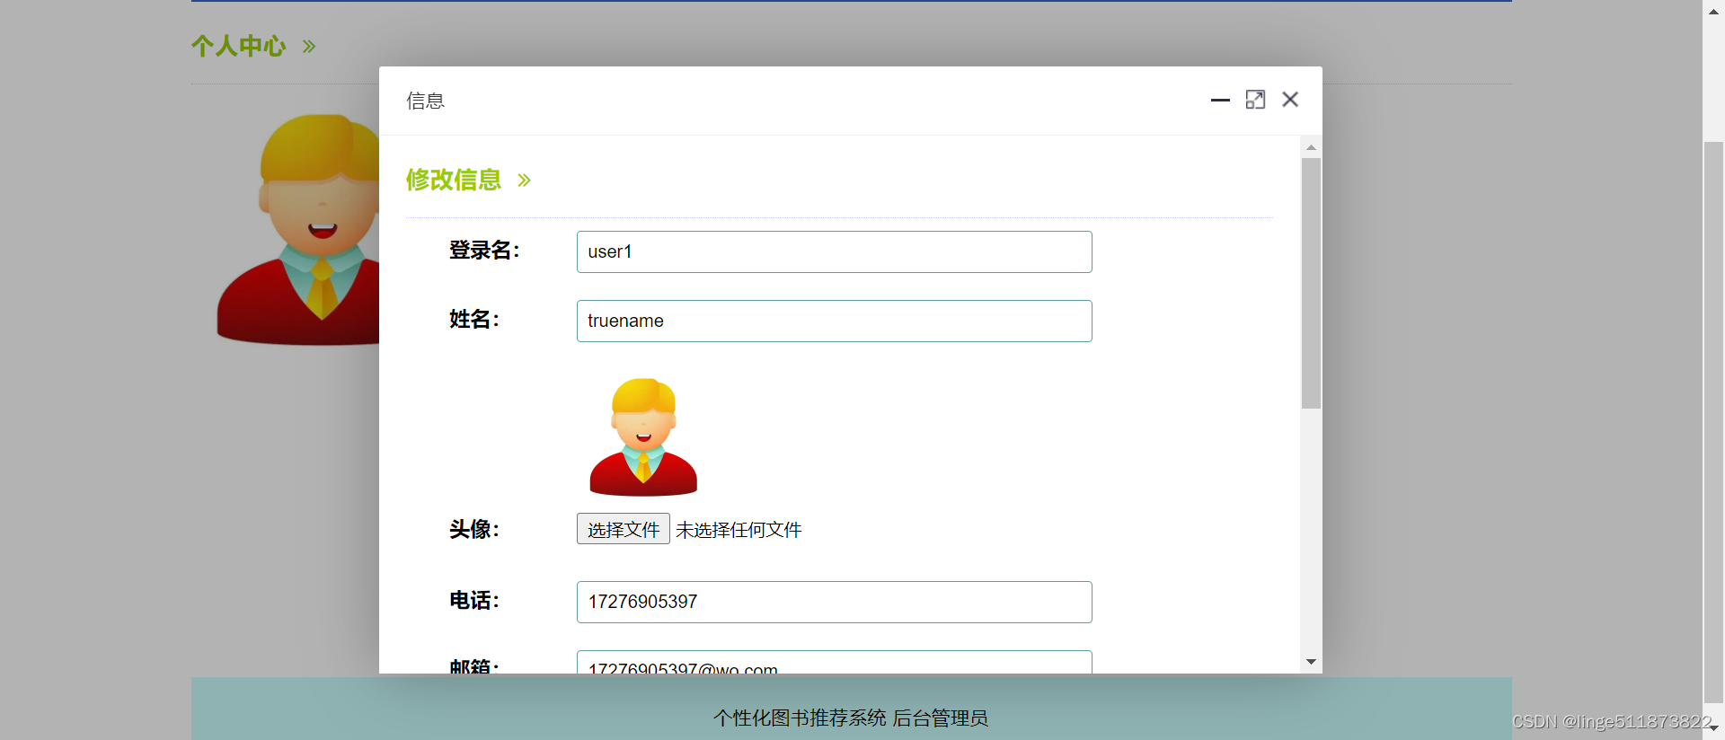
Task: Click the 姓名 input field with truename
Action: 834,321
